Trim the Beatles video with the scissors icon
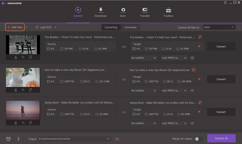242x144 pixels. [x=16, y=57]
